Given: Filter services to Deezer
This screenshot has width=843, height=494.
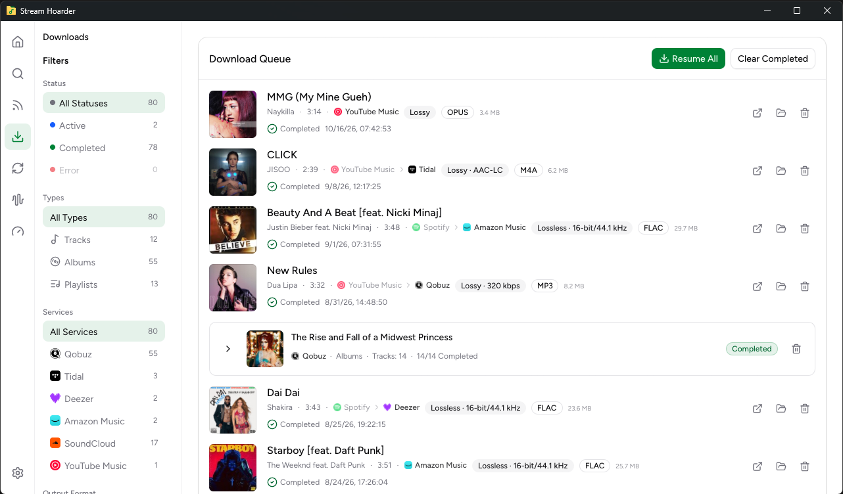Looking at the screenshot, I should (104, 398).
